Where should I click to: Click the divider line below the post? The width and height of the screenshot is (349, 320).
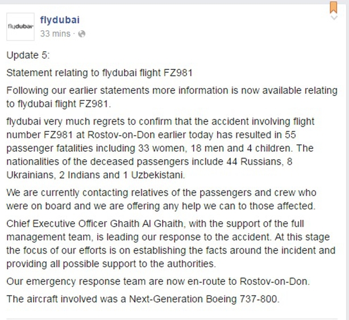172,319
